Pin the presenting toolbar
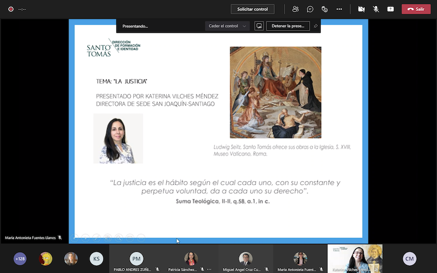The height and width of the screenshot is (273, 437). pos(316,26)
